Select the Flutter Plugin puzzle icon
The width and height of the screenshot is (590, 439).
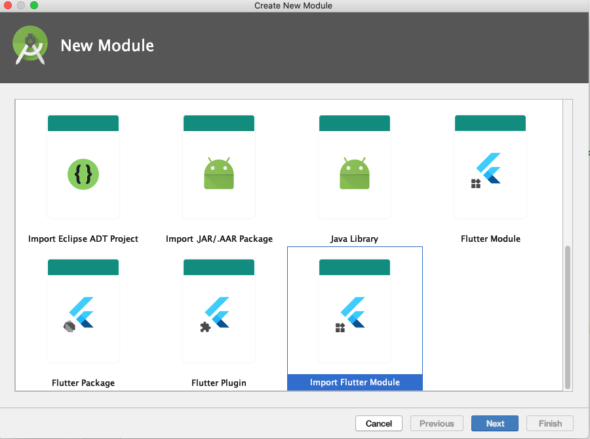point(215,314)
